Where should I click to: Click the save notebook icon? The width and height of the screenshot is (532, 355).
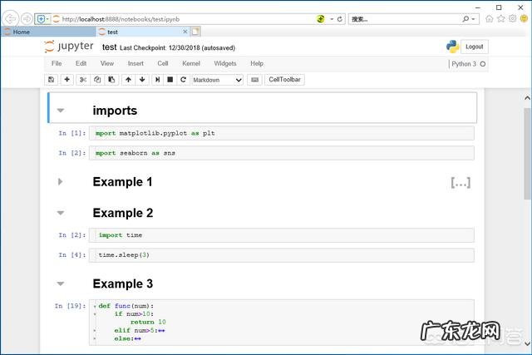pos(52,80)
